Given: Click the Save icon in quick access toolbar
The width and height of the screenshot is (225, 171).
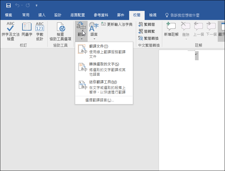Looking at the screenshot, I should pyautogui.click(x=8, y=5).
